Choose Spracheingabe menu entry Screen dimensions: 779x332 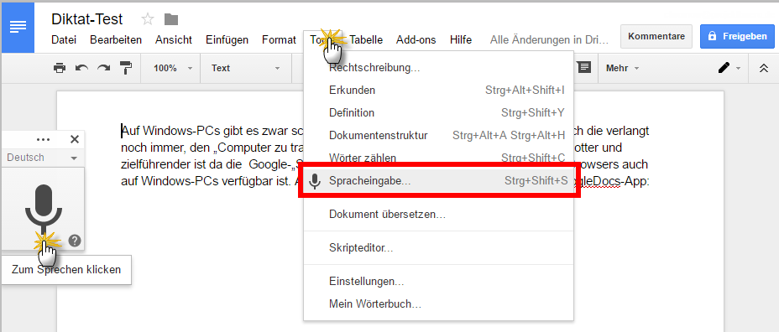[439, 181]
